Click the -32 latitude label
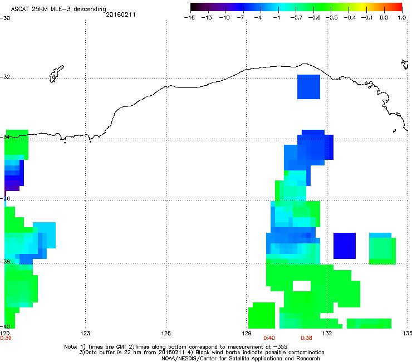This screenshot has width=412, height=362. pos(5,77)
